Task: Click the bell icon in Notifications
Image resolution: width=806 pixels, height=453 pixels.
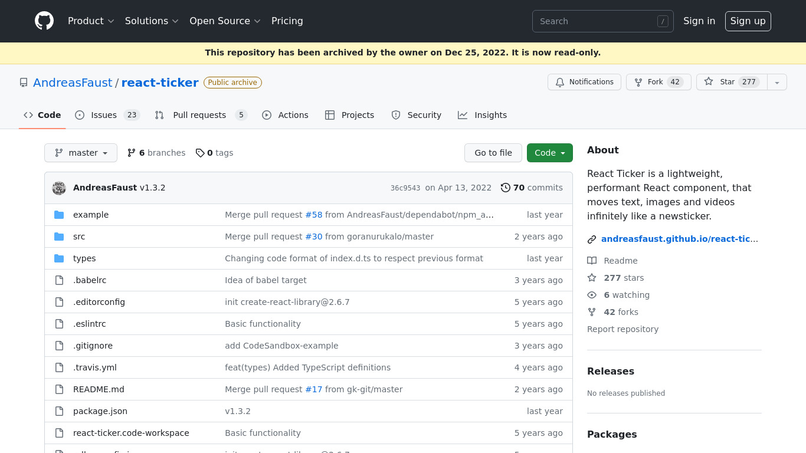Action: (x=560, y=82)
